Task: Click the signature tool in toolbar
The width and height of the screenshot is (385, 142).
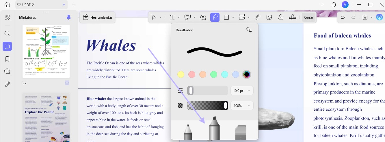Action: click(292, 17)
